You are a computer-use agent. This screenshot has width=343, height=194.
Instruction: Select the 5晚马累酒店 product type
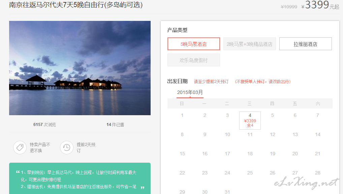pyautogui.click(x=194, y=44)
